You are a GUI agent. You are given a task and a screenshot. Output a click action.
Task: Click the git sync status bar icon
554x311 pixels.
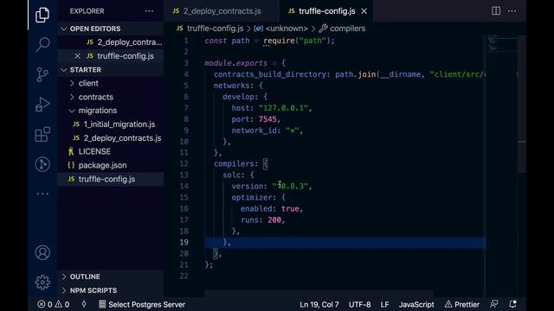[84, 304]
